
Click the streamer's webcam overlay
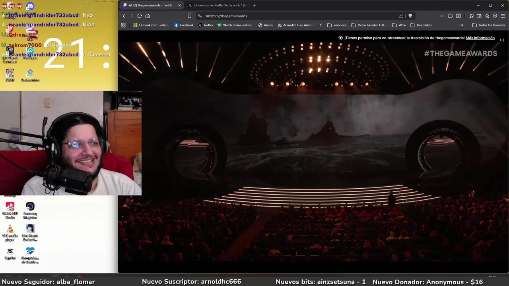tap(71, 143)
